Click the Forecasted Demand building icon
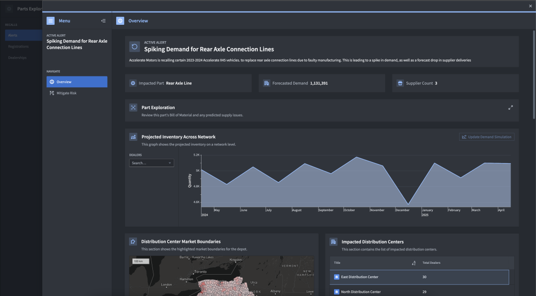Viewport: 536px width, 296px height. tap(267, 83)
